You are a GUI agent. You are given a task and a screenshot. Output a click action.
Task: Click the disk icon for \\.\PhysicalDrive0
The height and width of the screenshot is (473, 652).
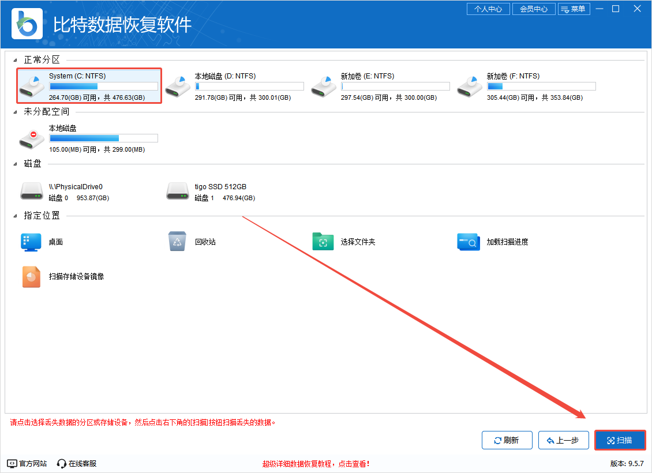click(31, 191)
